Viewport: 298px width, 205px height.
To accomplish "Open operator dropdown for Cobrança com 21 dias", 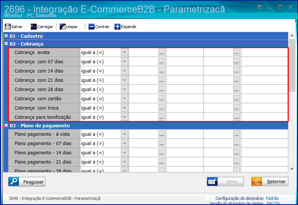I will 125,80.
